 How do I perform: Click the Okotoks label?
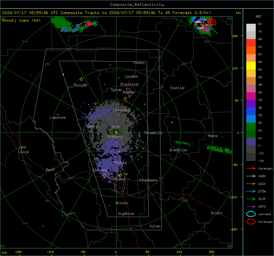pos(122,203)
